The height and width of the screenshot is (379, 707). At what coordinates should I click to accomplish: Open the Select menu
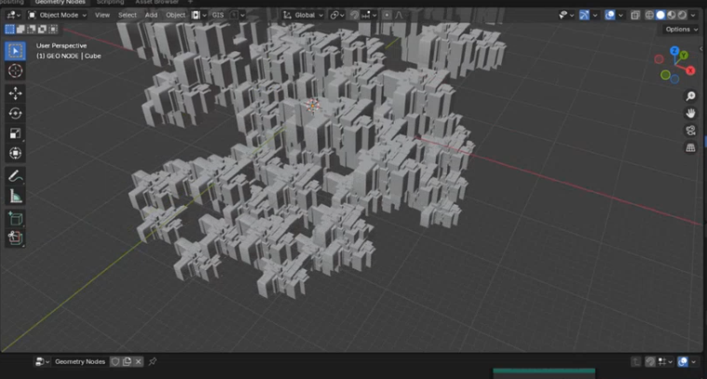pyautogui.click(x=128, y=15)
